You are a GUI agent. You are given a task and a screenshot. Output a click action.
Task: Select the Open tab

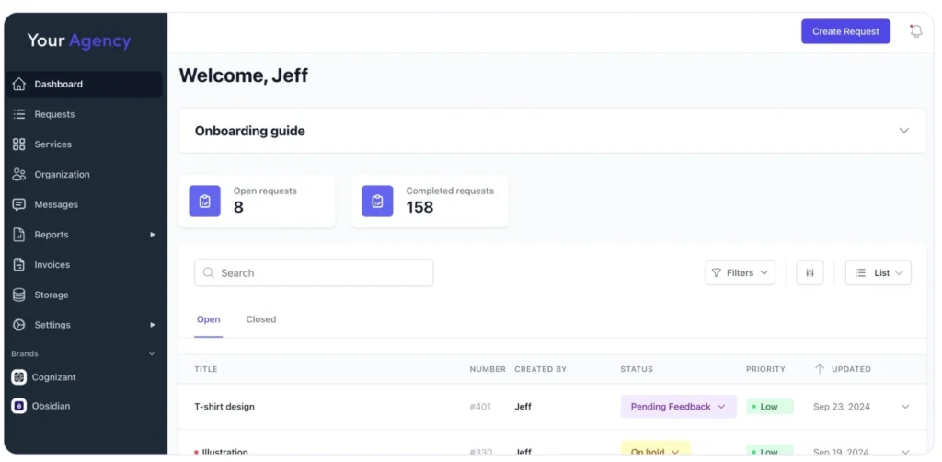pos(209,319)
